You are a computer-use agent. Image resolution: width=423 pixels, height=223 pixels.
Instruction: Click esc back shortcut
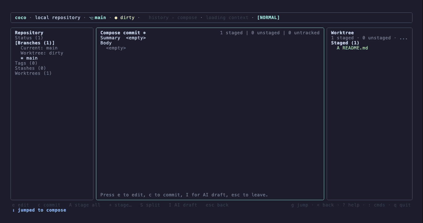coord(217,205)
